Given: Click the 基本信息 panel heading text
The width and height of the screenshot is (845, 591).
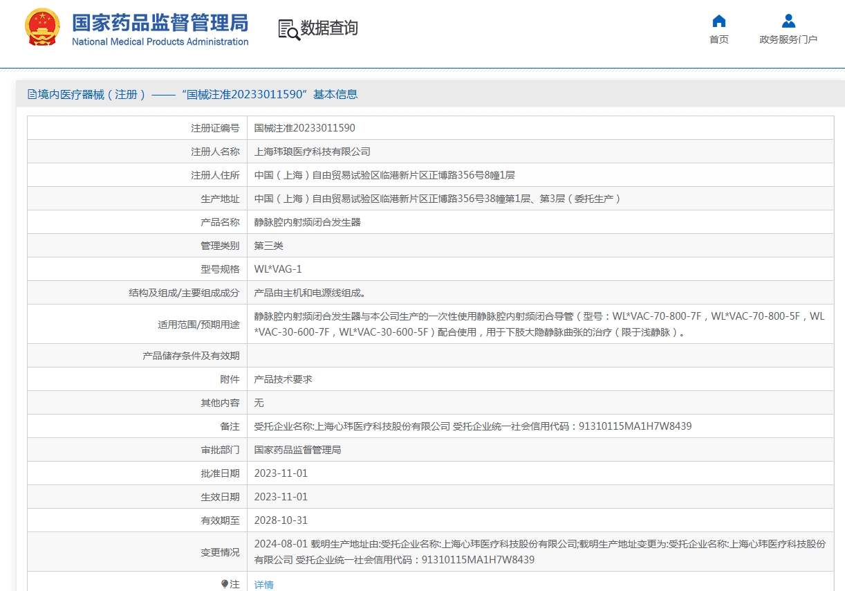Looking at the screenshot, I should coord(335,94).
